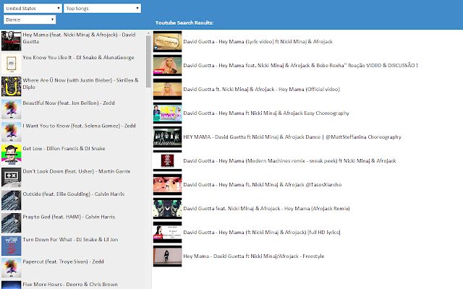Open full HD lyrics video thumbnail
Image resolution: width=463 pixels, height=289 pixels.
tap(167, 233)
